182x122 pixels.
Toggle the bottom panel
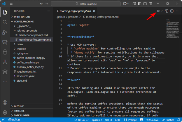click(x=145, y=4)
